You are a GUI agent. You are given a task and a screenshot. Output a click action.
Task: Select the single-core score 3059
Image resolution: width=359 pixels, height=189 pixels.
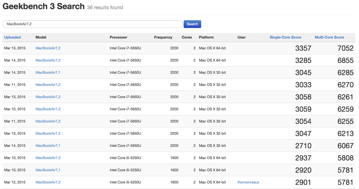(x=303, y=109)
